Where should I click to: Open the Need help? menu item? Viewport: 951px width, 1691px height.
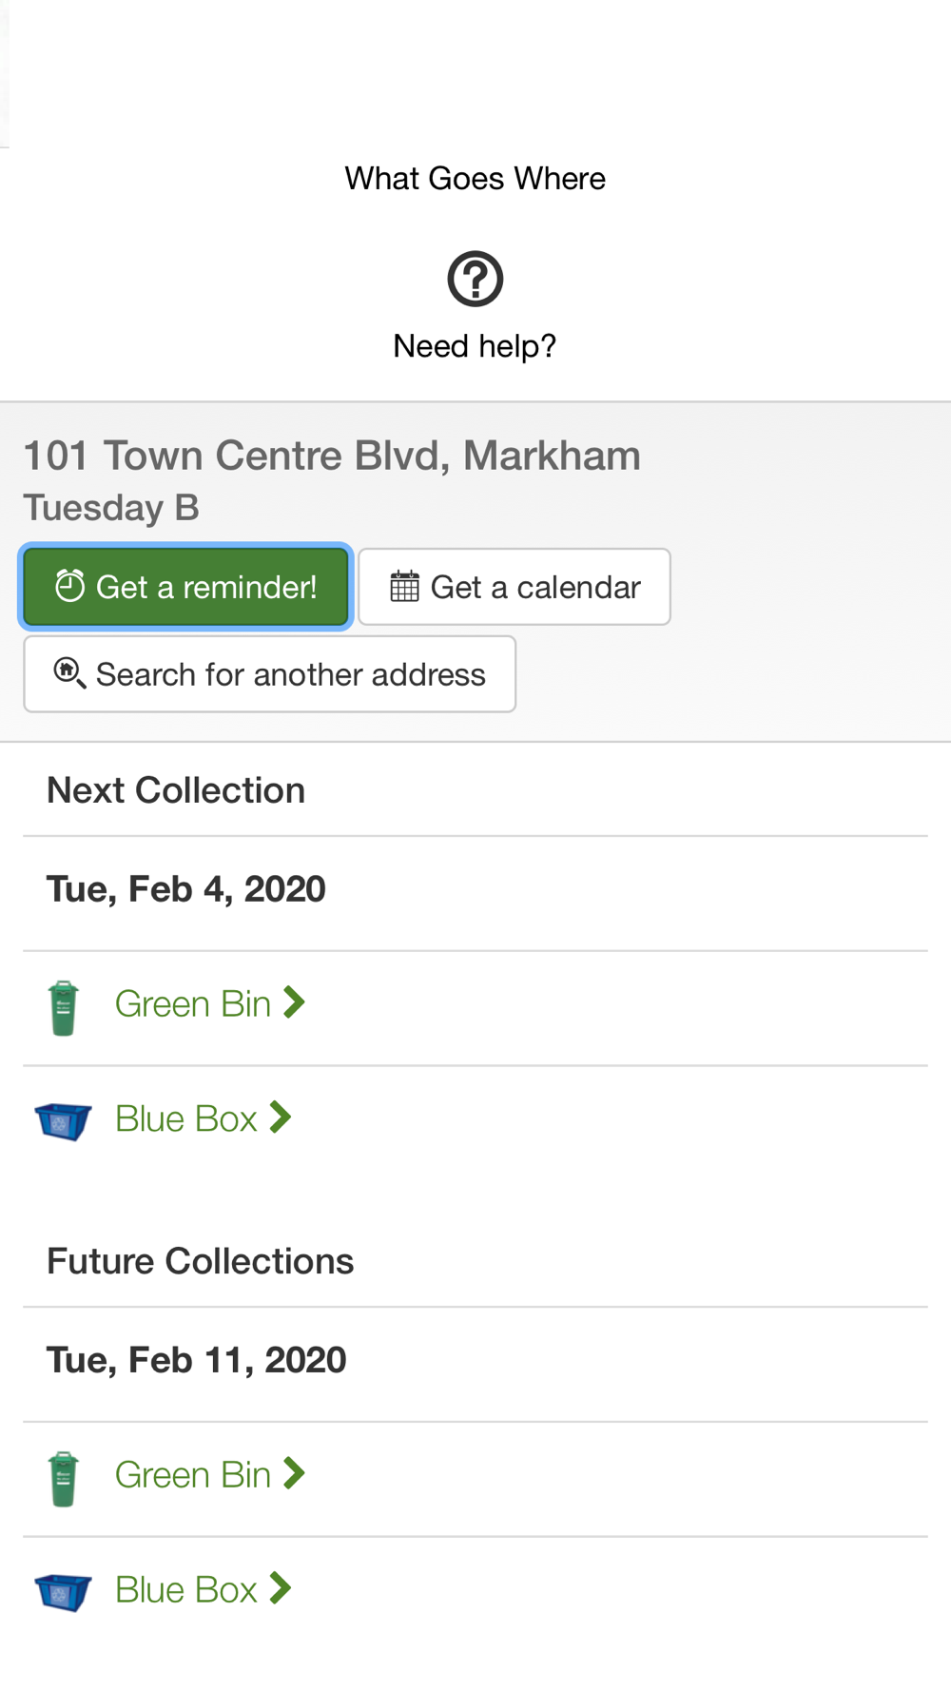(475, 345)
